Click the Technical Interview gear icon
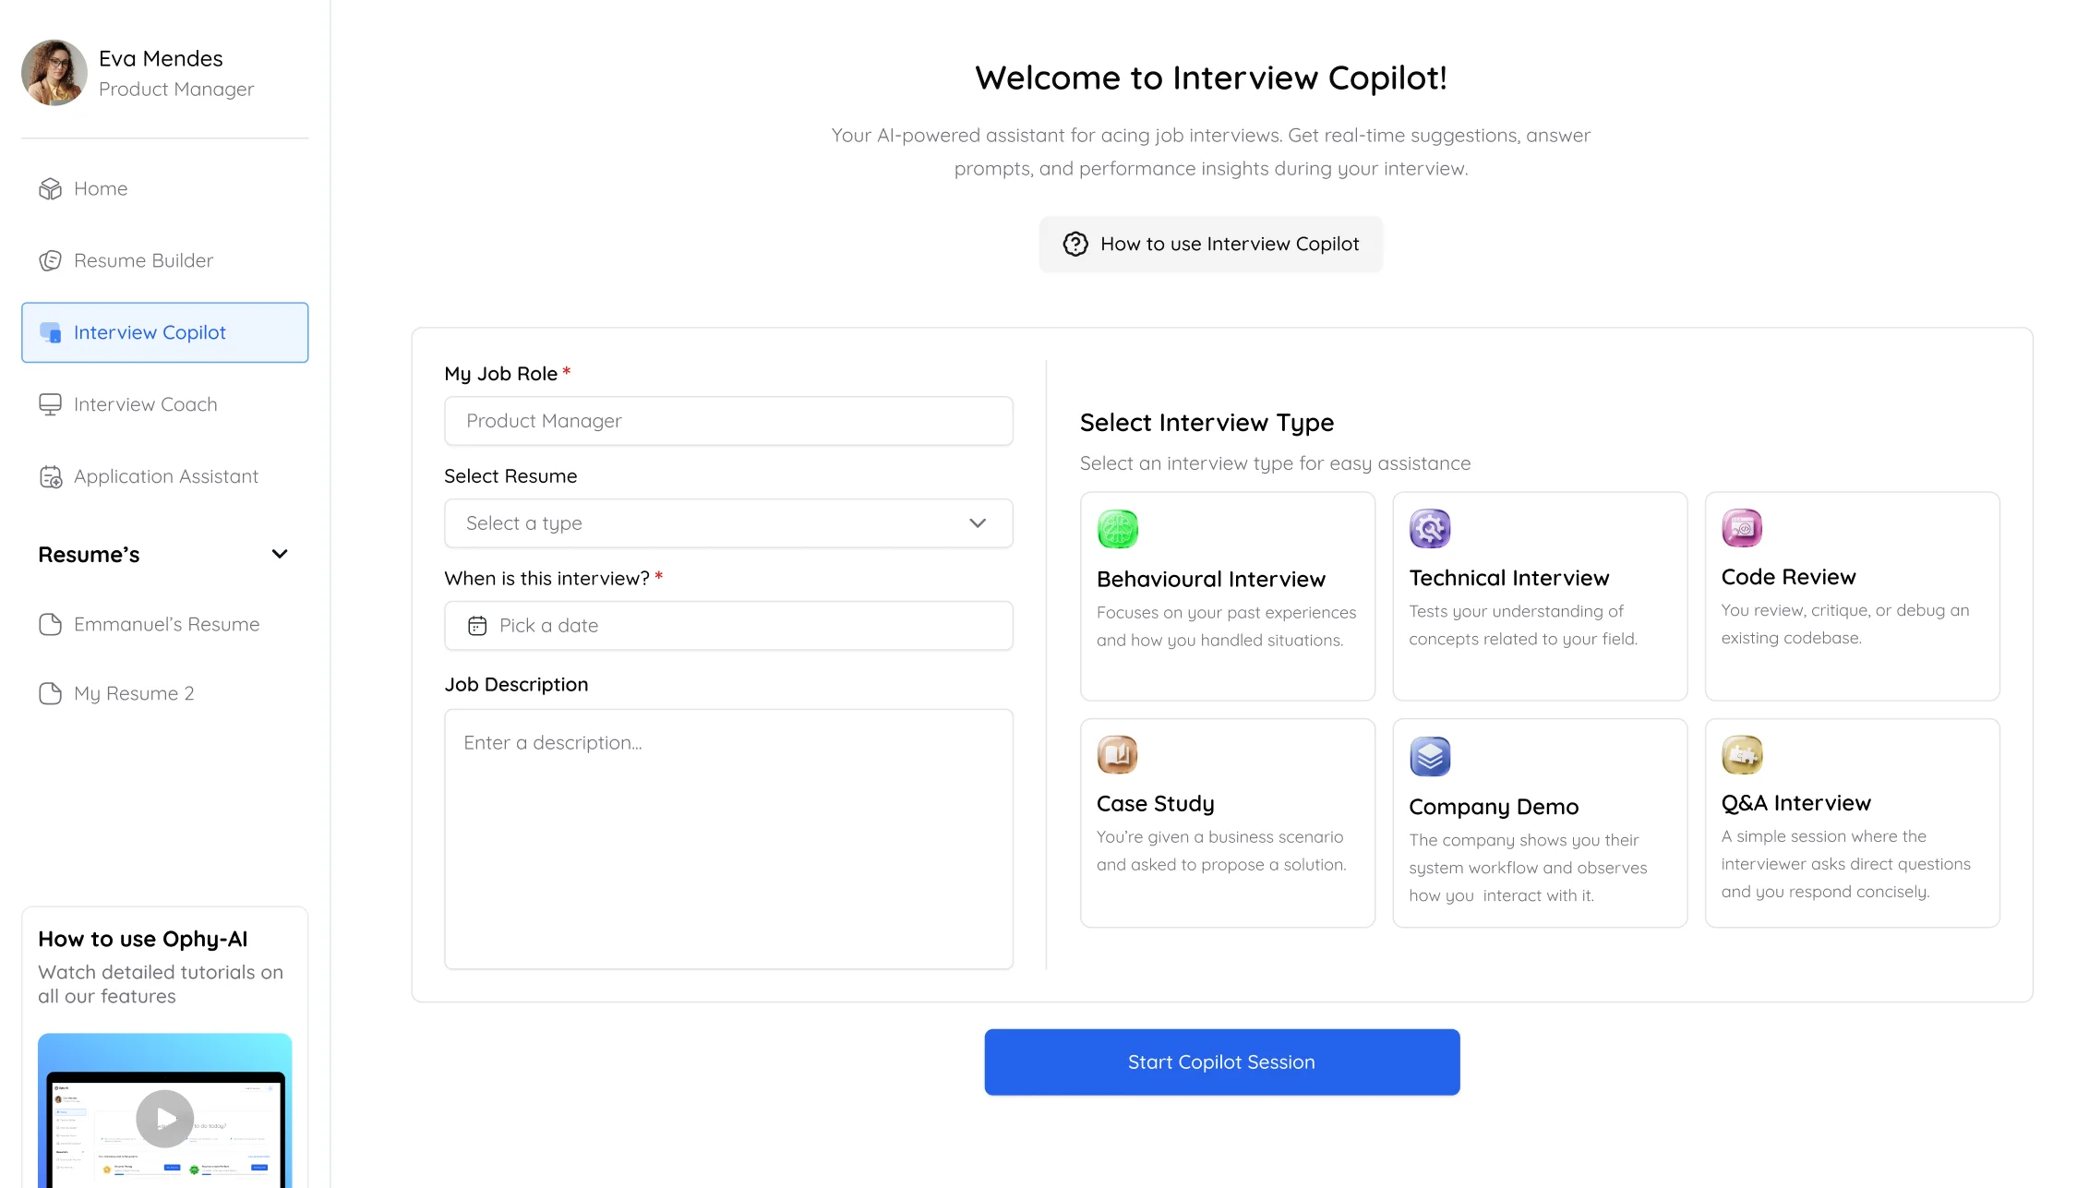Image resolution: width=2089 pixels, height=1188 pixels. pyautogui.click(x=1429, y=528)
